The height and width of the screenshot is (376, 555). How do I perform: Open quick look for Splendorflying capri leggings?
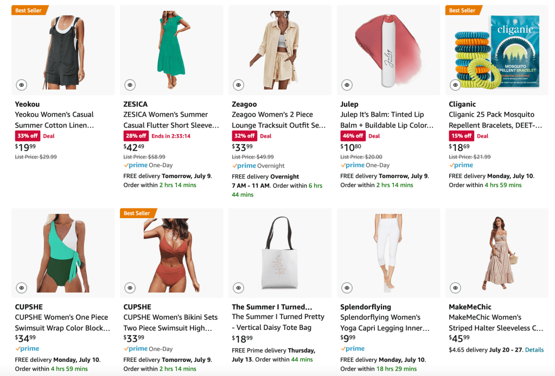click(x=347, y=288)
